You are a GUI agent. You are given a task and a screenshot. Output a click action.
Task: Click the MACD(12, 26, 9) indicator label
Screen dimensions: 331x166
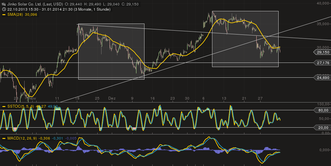tap(22, 138)
